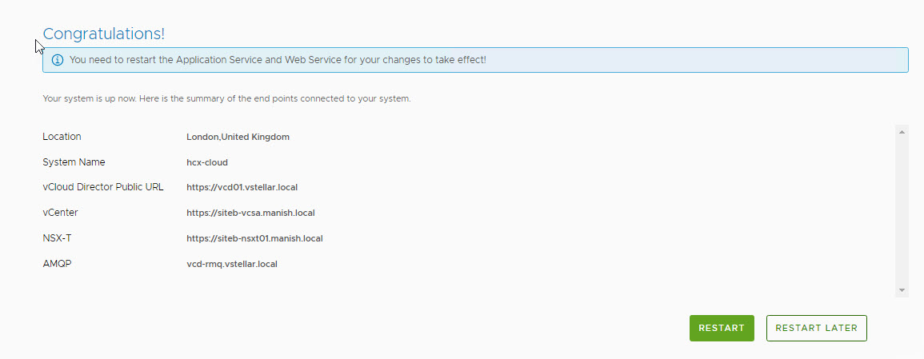Choose the Restart Later button
924x359 pixels.
pyautogui.click(x=816, y=328)
